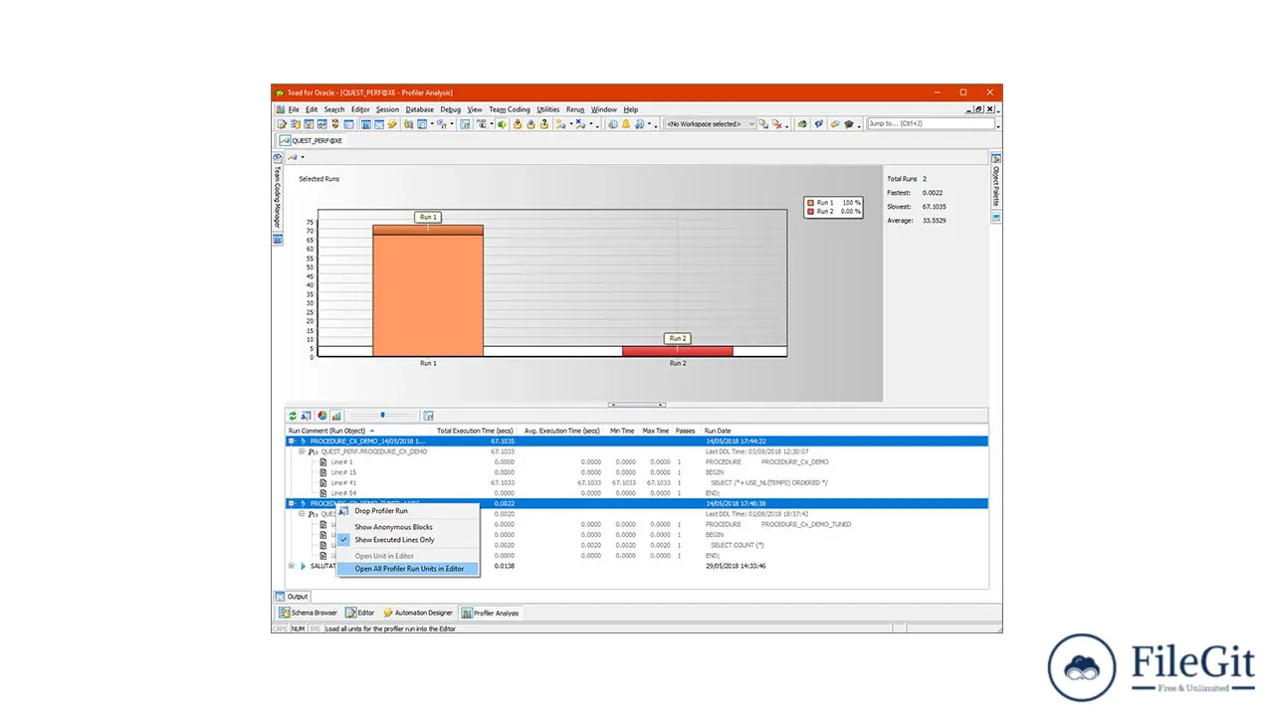Image resolution: width=1274 pixels, height=716 pixels.
Task: Click the icon below Object Palette tab
Action: [995, 217]
